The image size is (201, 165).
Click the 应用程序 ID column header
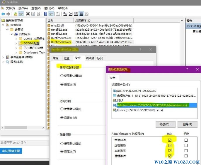pos(104,20)
